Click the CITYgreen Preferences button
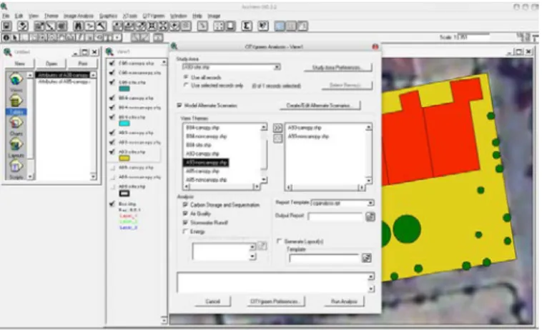This screenshot has width=542, height=330. click(275, 301)
